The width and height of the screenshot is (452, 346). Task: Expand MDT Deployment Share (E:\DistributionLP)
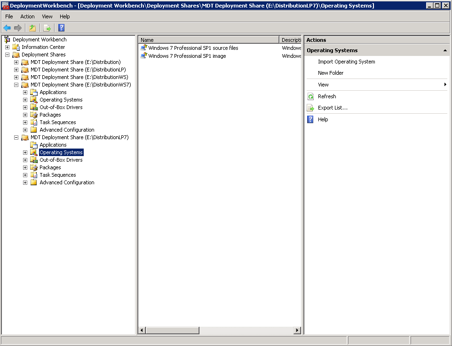click(x=16, y=70)
